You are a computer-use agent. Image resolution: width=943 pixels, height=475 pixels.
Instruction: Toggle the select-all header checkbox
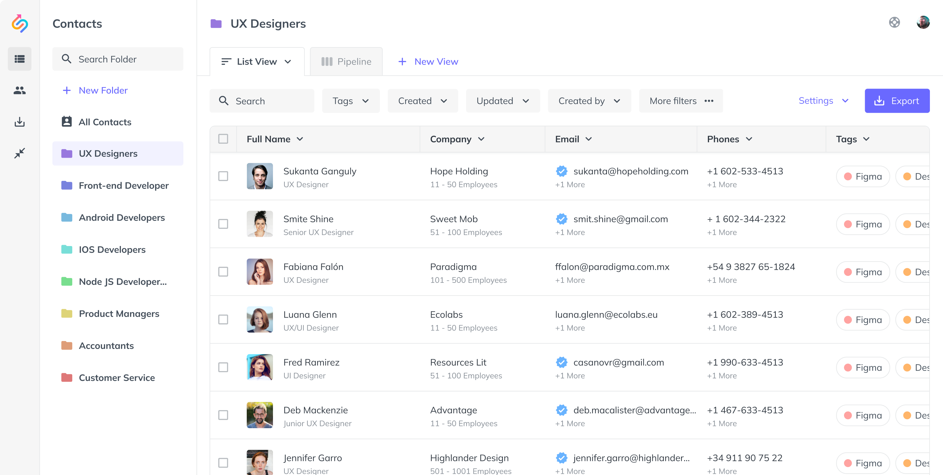(x=223, y=139)
